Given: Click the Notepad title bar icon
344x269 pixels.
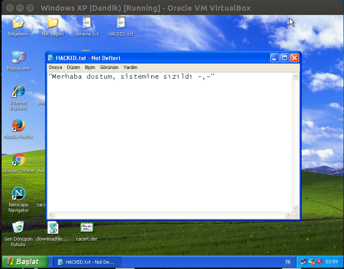Looking at the screenshot, I should (51, 58).
